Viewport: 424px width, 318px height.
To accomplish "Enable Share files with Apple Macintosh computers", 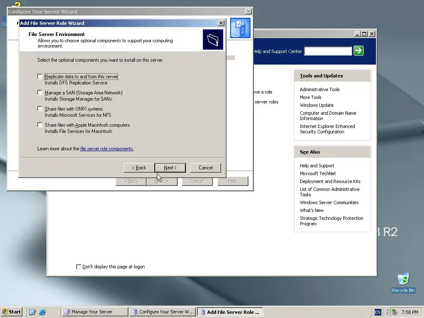I will 40,125.
